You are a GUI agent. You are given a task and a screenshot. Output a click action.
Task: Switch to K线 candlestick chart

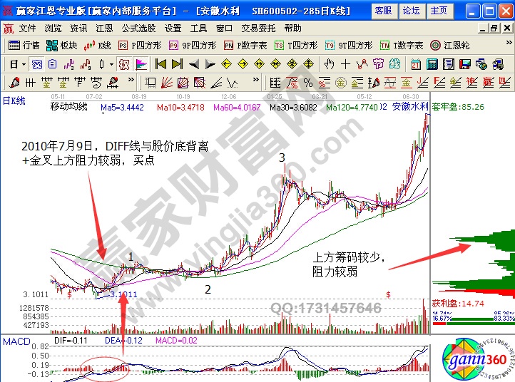98,45
